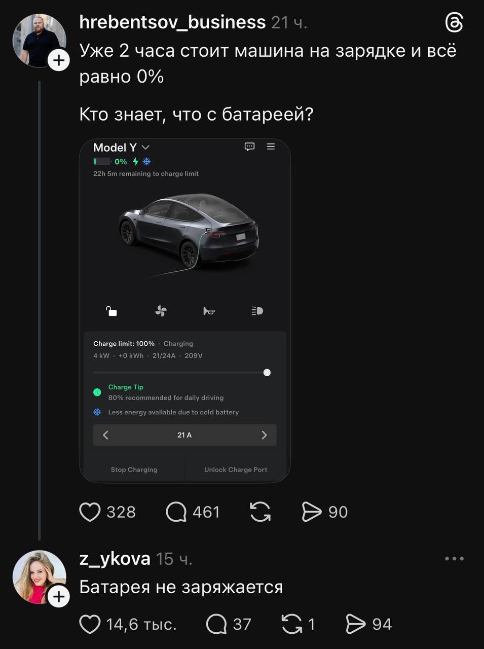
Task: Open three-dot menu on z_ykova's reply
Action: coord(454,559)
